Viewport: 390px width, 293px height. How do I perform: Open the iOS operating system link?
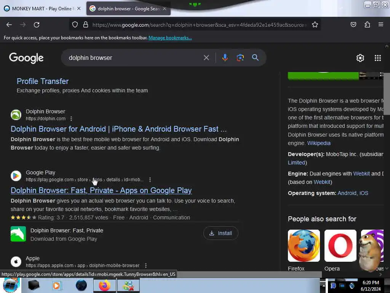coord(364,193)
